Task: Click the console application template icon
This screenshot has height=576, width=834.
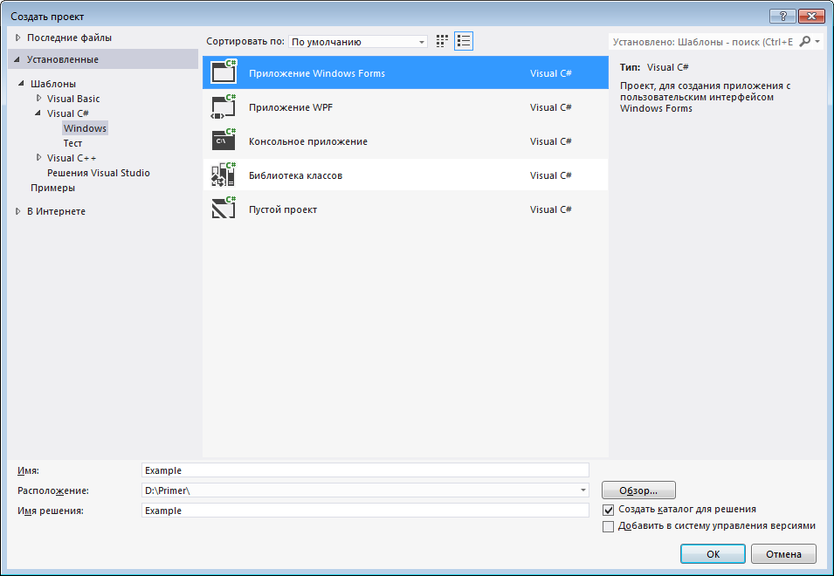Action: (224, 141)
